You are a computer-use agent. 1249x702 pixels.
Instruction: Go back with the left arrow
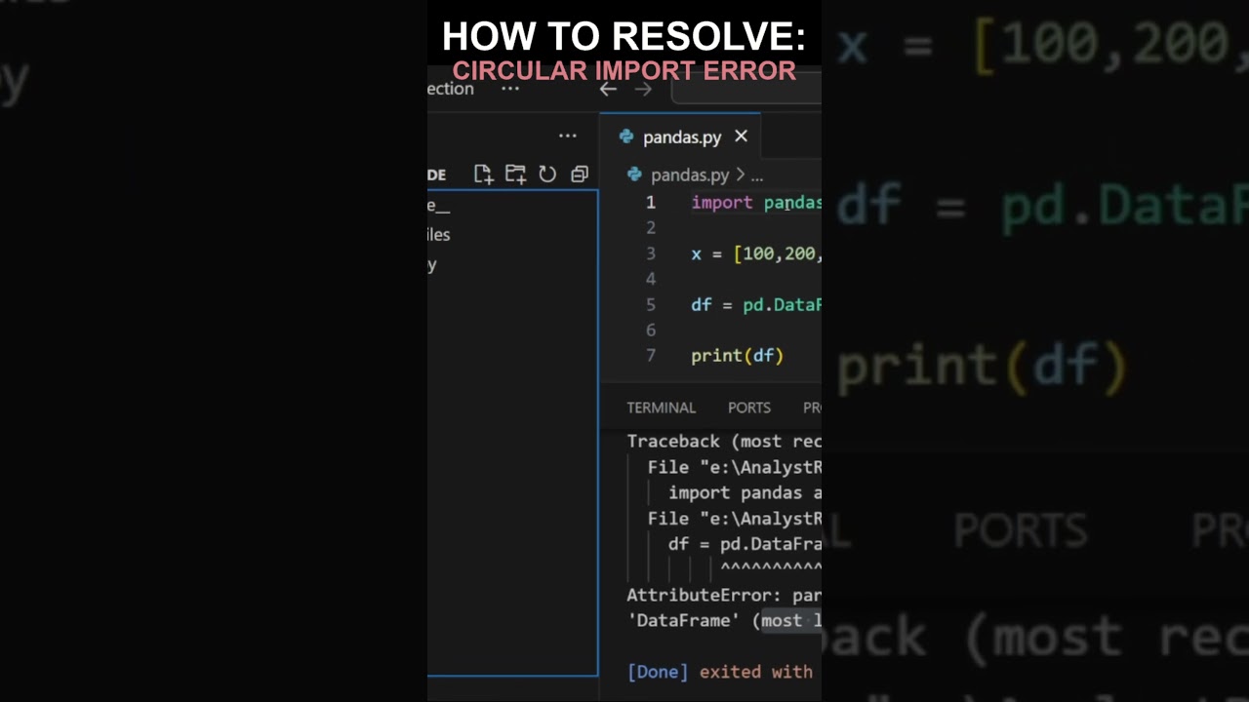[x=608, y=89]
